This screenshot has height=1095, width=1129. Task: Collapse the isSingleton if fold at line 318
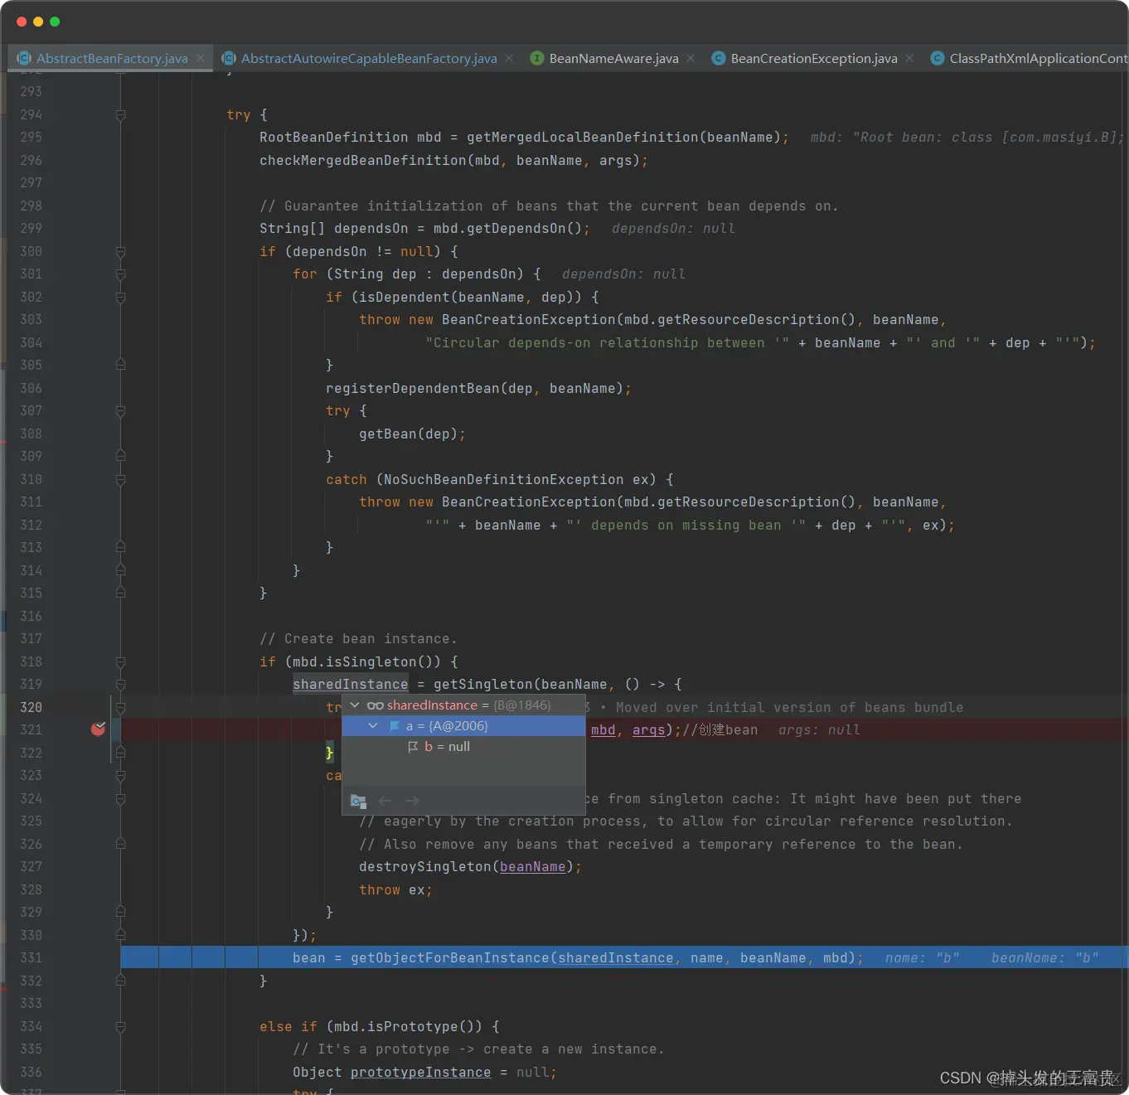click(121, 661)
